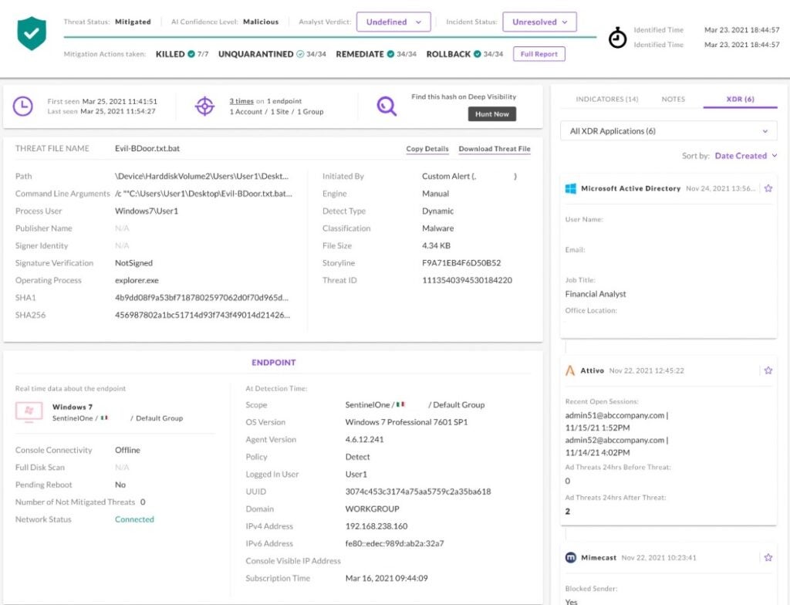Viewport: 790px width, 605px height.
Task: Click the REMEDIATE status check icon
Action: [390, 54]
